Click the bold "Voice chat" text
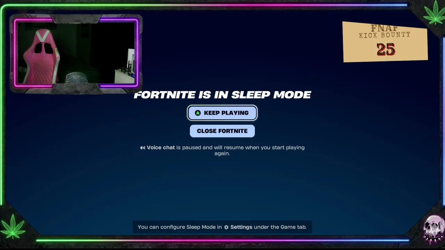The image size is (445, 250). pyautogui.click(x=161, y=148)
